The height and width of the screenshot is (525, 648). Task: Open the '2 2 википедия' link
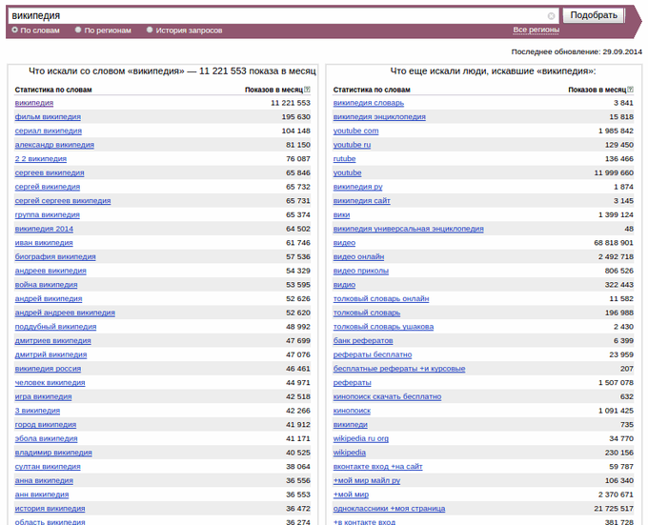click(x=40, y=159)
